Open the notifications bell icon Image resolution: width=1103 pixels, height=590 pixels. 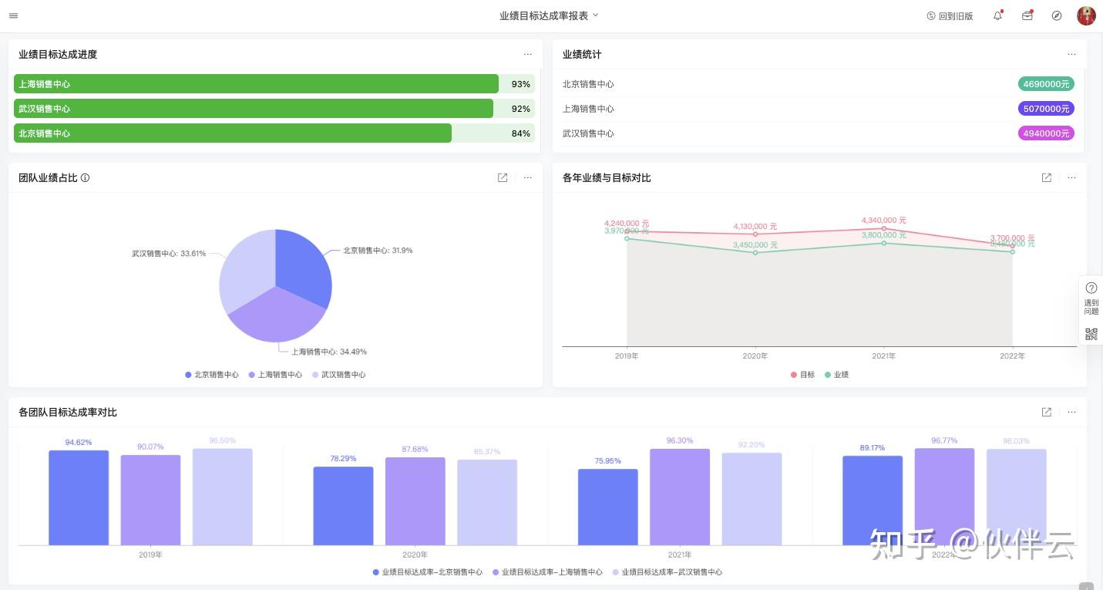998,15
